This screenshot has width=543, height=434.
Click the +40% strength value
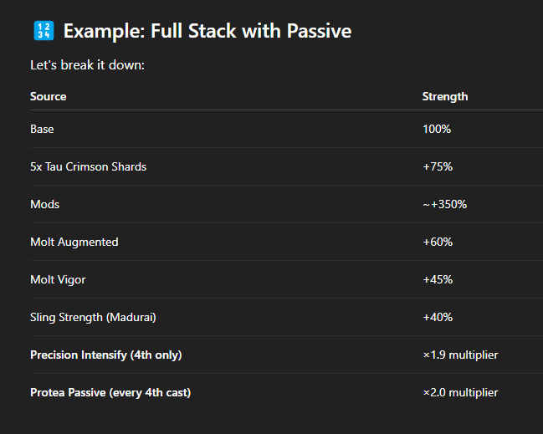point(438,318)
